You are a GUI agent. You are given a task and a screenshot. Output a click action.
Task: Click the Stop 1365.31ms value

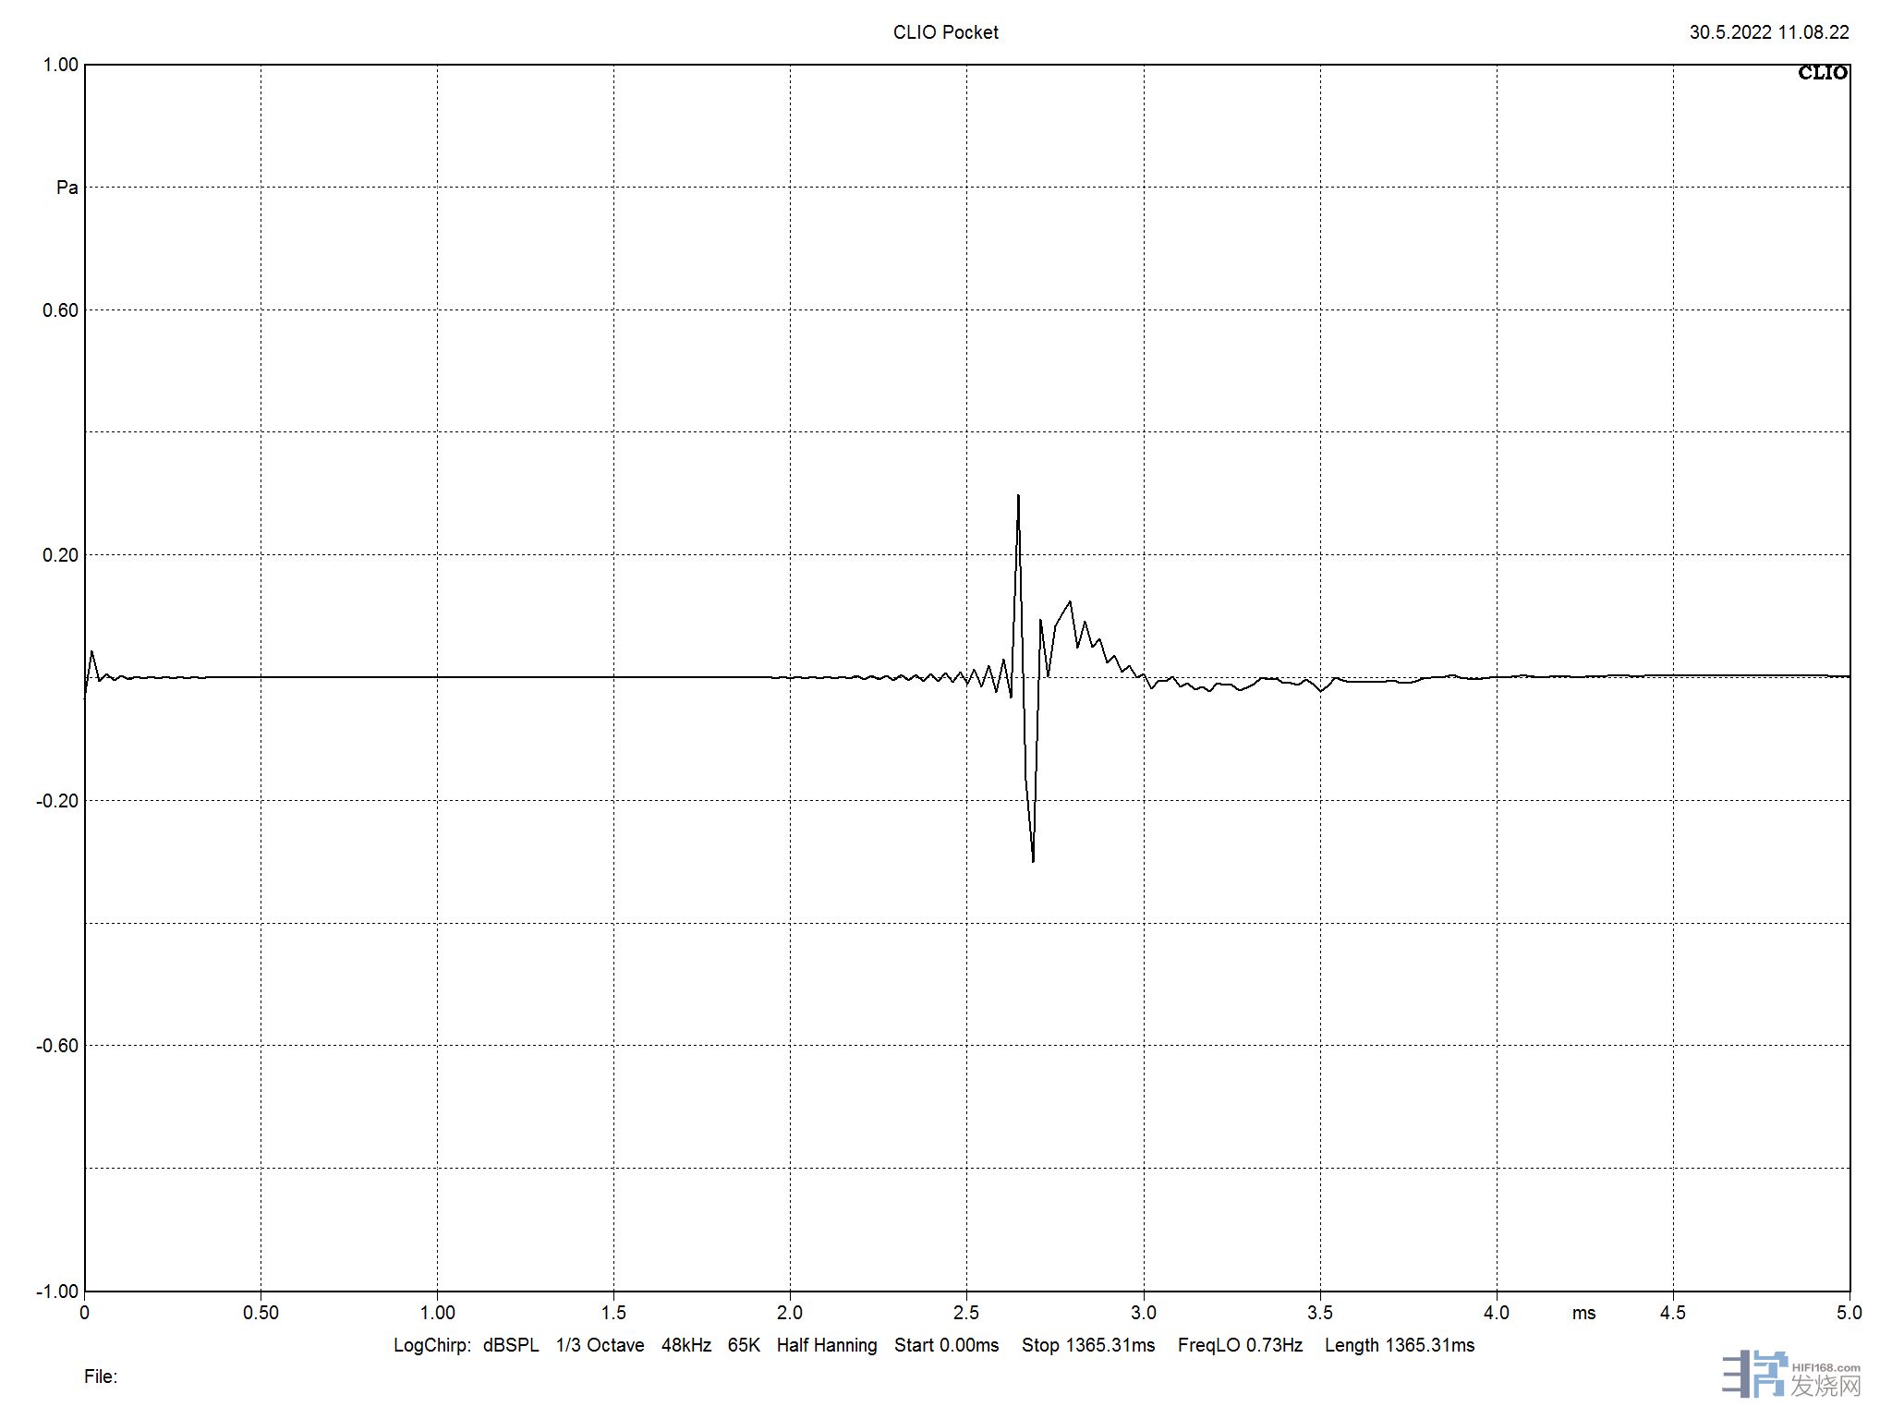pos(1087,1345)
